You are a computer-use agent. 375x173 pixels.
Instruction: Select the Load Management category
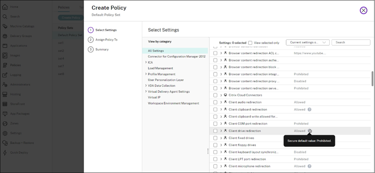[160, 68]
